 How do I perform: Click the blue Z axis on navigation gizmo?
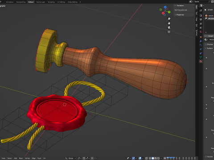(165, 7)
